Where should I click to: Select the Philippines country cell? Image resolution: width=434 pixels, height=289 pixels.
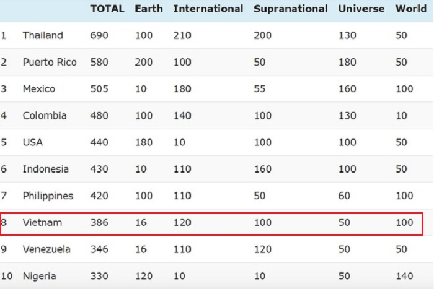48,196
